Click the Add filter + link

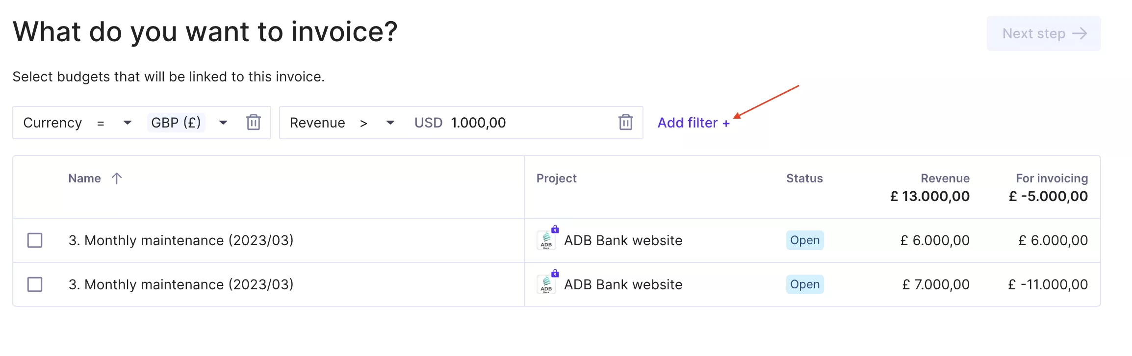[694, 123]
